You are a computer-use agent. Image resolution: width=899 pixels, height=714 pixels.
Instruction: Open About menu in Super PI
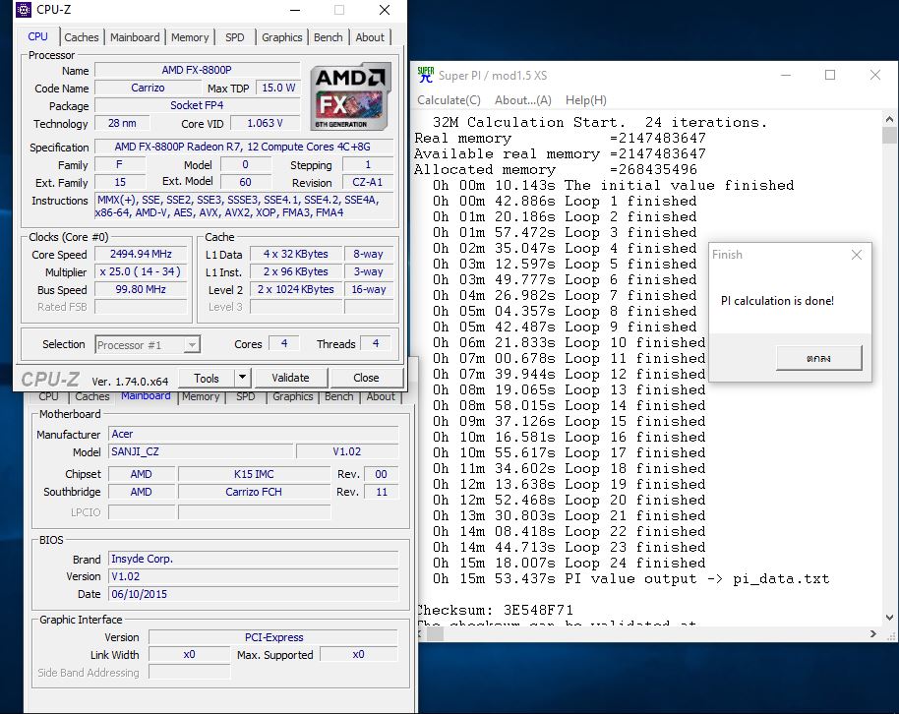coord(523,99)
